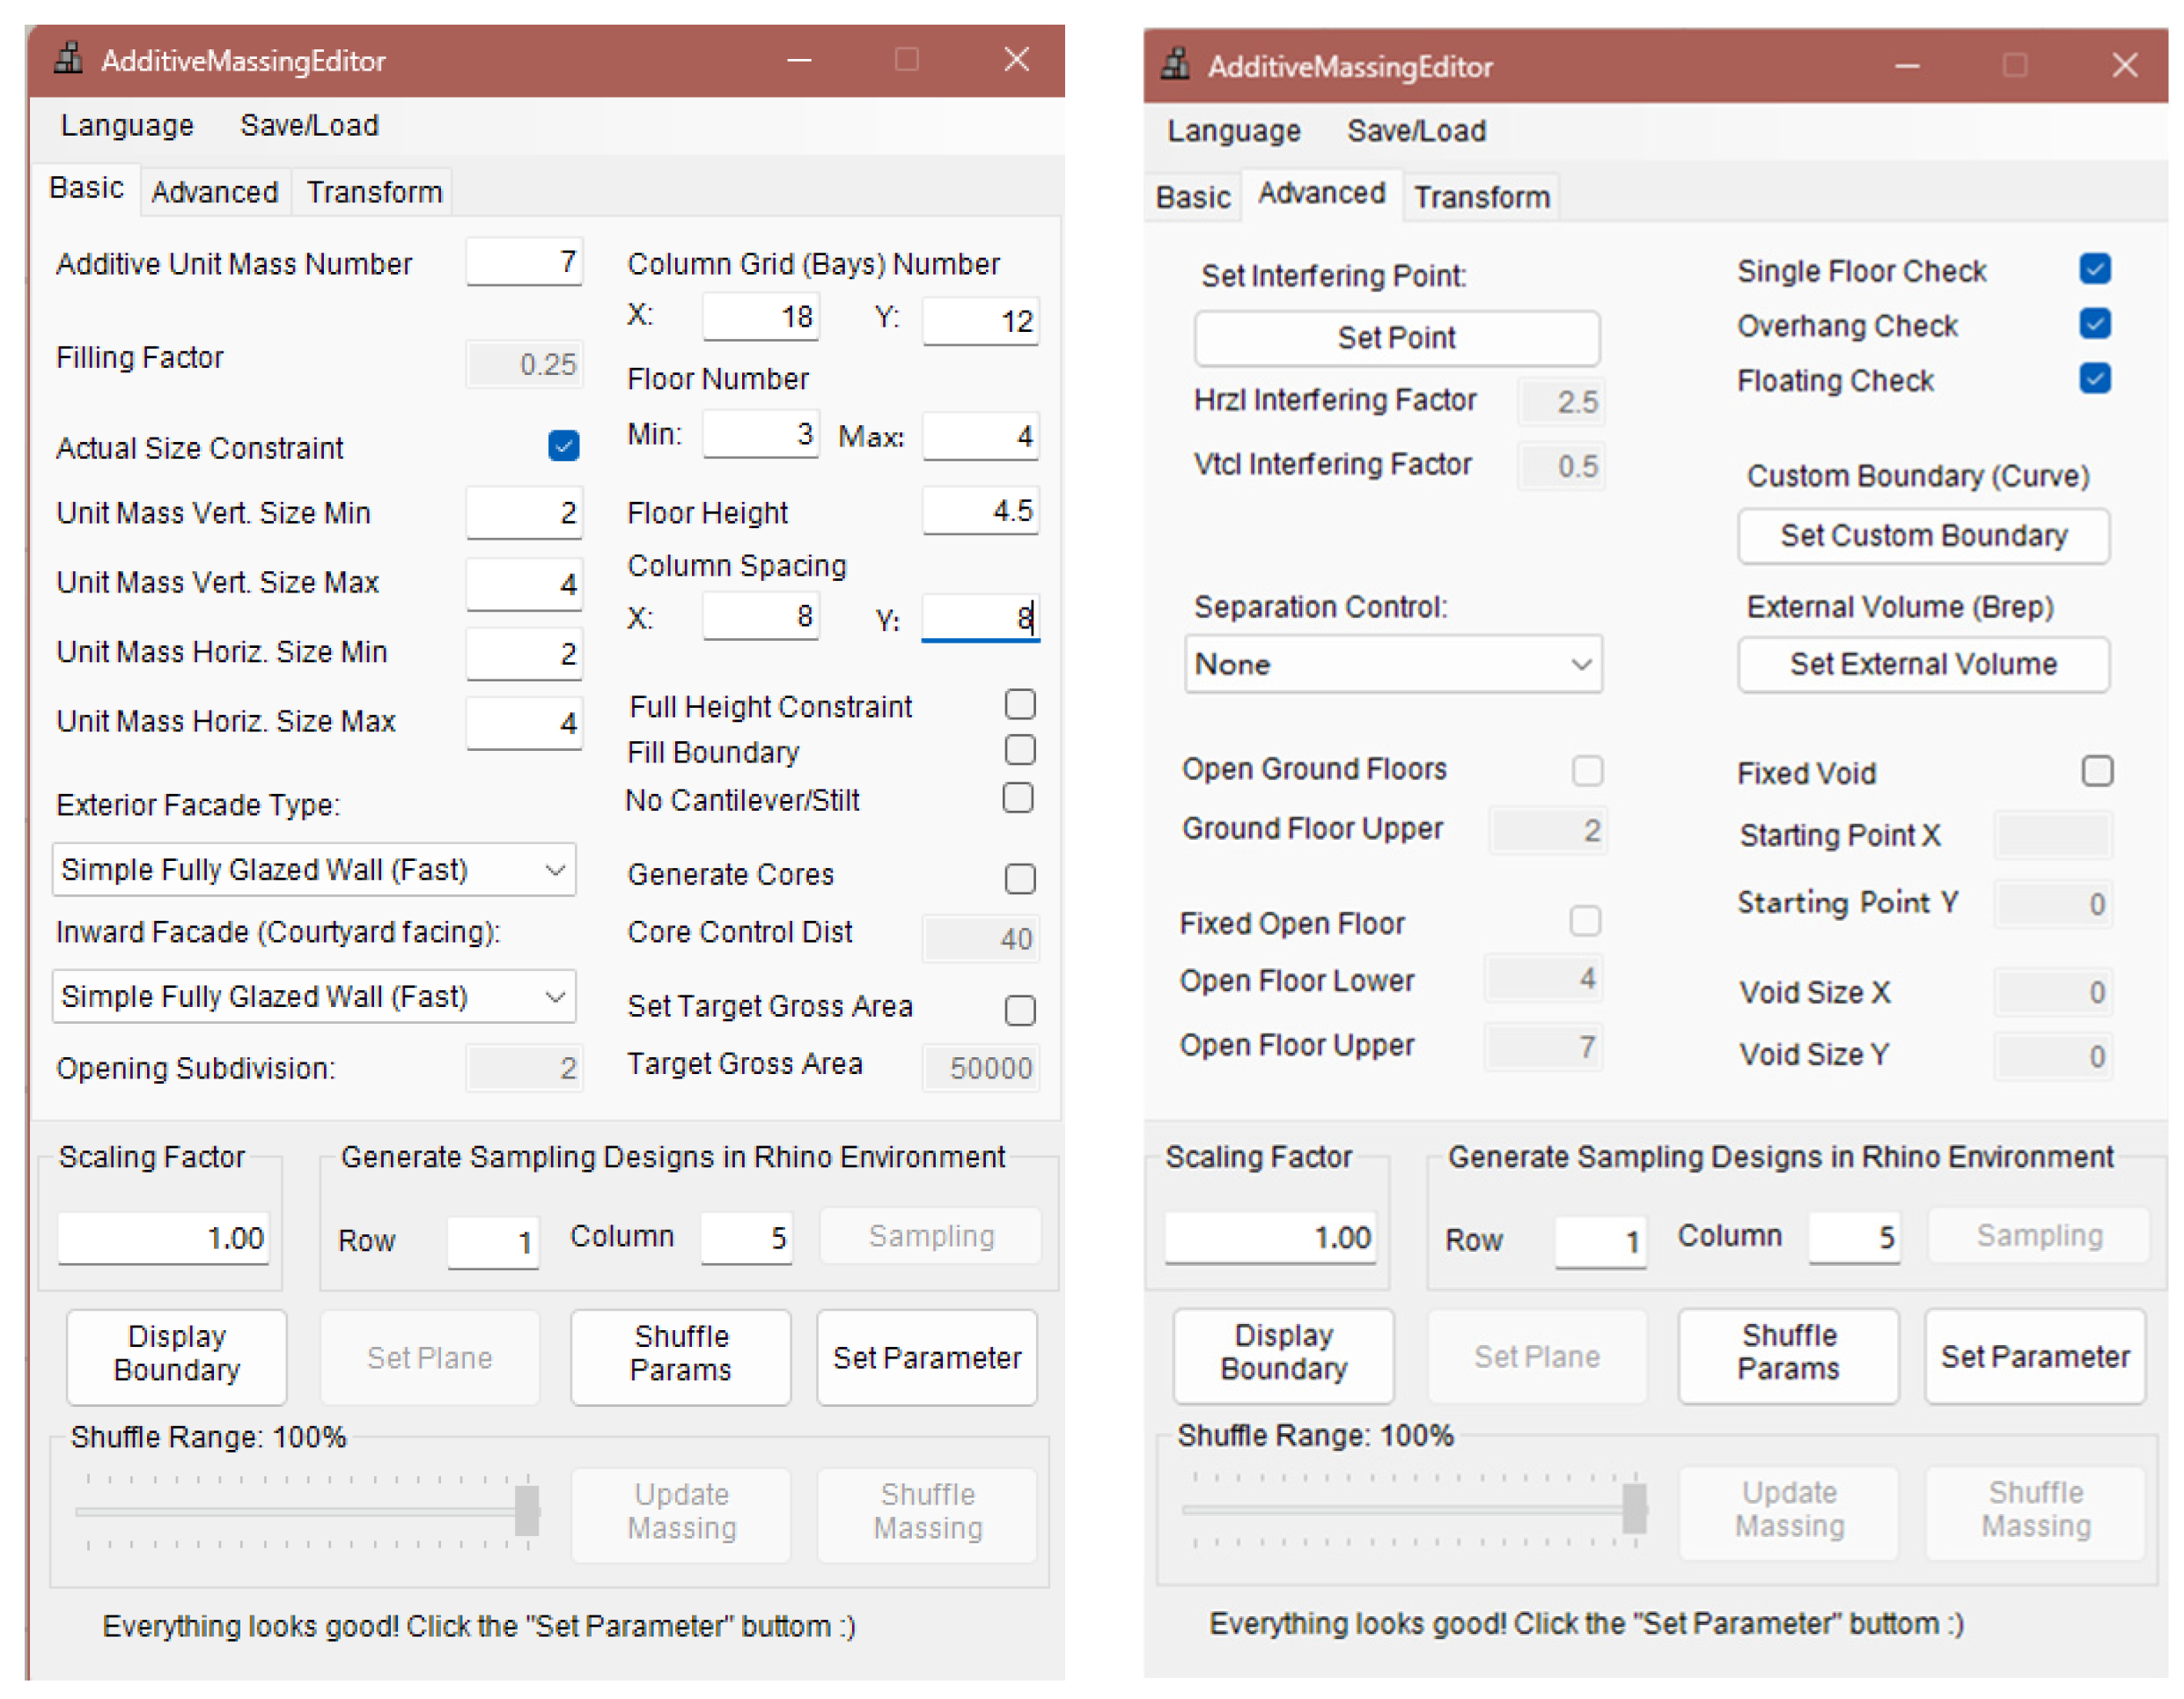Toggle the Fixed Void checkbox
2184x1699 pixels.
click(2096, 771)
